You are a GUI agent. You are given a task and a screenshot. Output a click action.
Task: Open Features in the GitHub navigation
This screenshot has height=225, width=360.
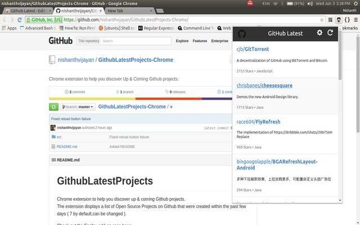pos(200,41)
